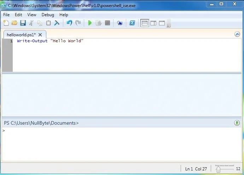Move command pane up with green arrow

tap(237, 123)
